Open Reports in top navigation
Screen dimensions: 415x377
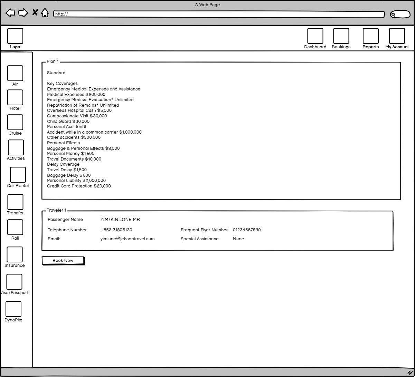tap(370, 36)
